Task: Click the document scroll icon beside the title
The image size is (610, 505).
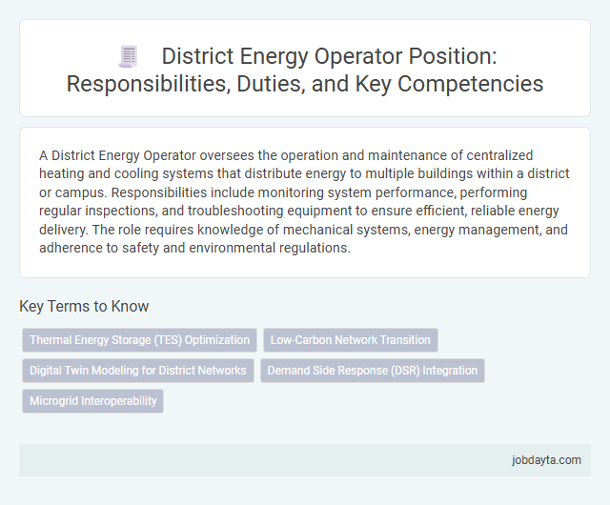Action: [x=129, y=57]
